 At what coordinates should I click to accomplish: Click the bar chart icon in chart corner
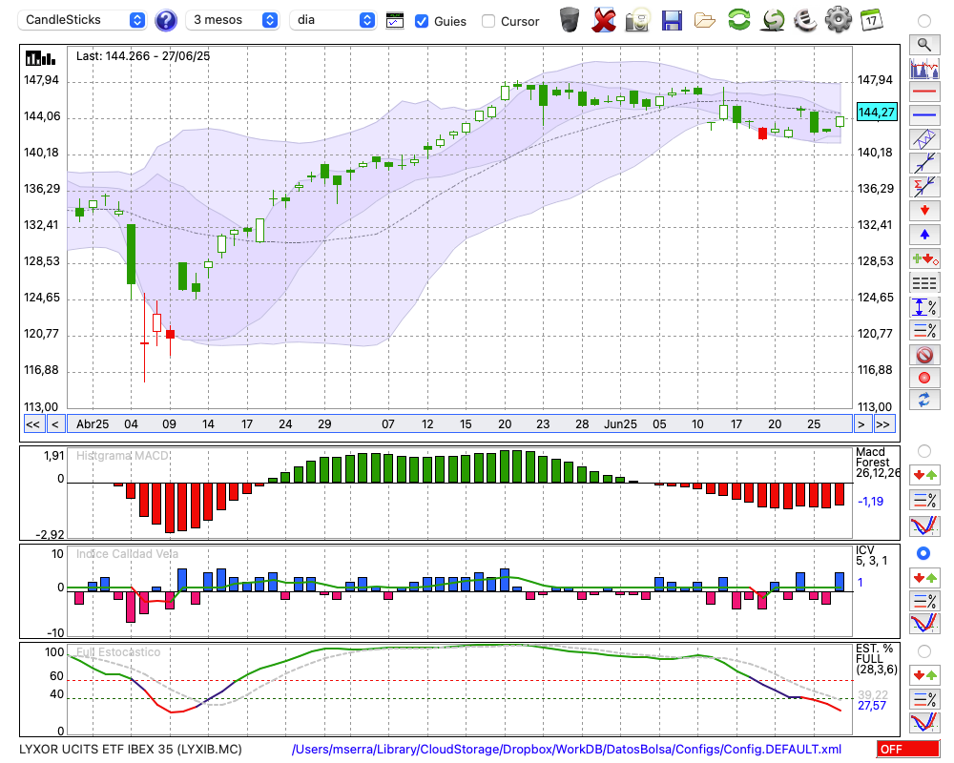tap(40, 58)
